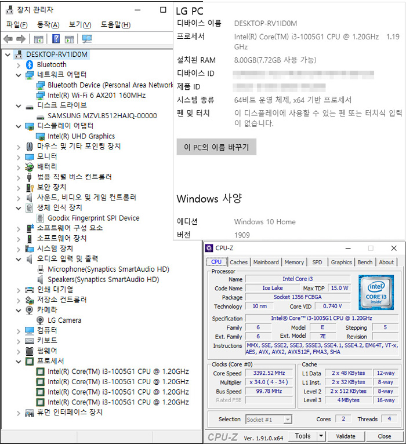406x445 pixels.
Task: Open the About tab in CPU-Z
Action: click(386, 262)
